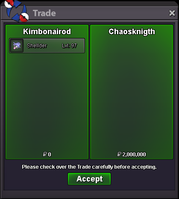Click empty space below Shellder in Kimbonairod's panel
This screenshot has width=179, height=199.
47,102
